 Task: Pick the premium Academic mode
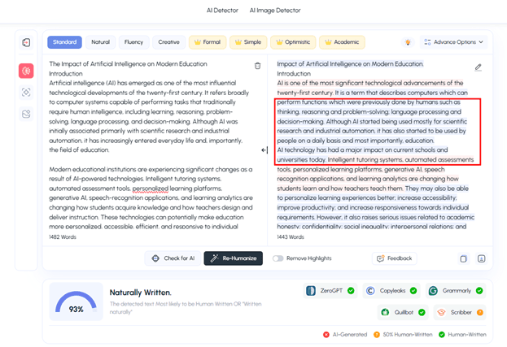342,42
